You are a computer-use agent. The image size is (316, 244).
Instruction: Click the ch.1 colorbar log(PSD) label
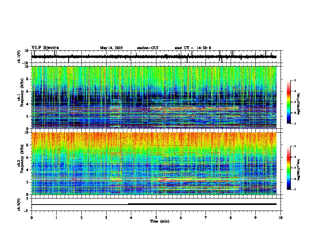299,104
